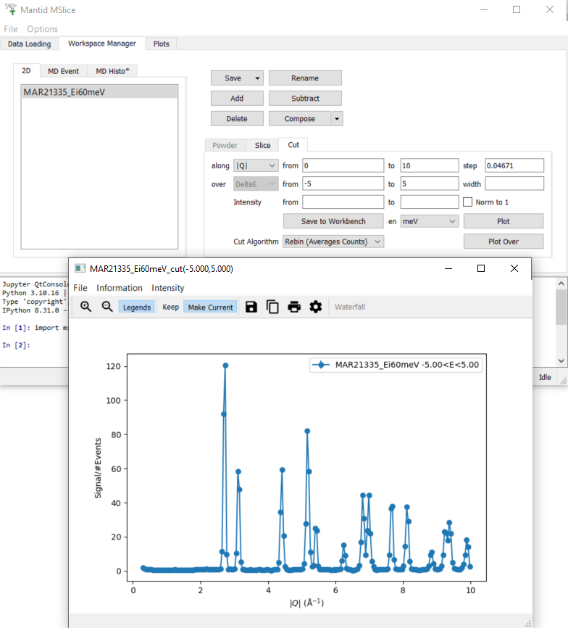Viewport: 568px width, 628px height.
Task: Open the along axis |Q| combo box
Action: (256, 166)
